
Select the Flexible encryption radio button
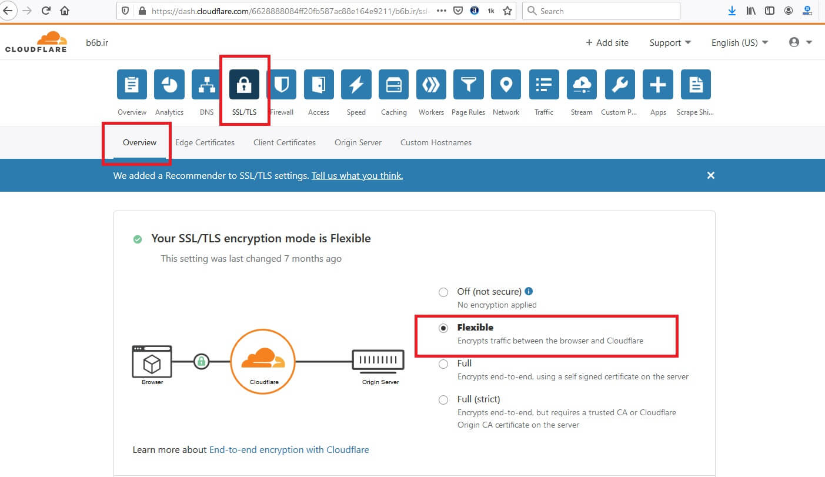(x=443, y=328)
